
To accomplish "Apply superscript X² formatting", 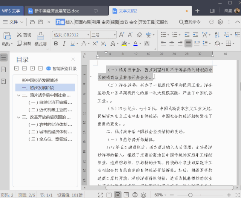I will (x=95, y=43).
